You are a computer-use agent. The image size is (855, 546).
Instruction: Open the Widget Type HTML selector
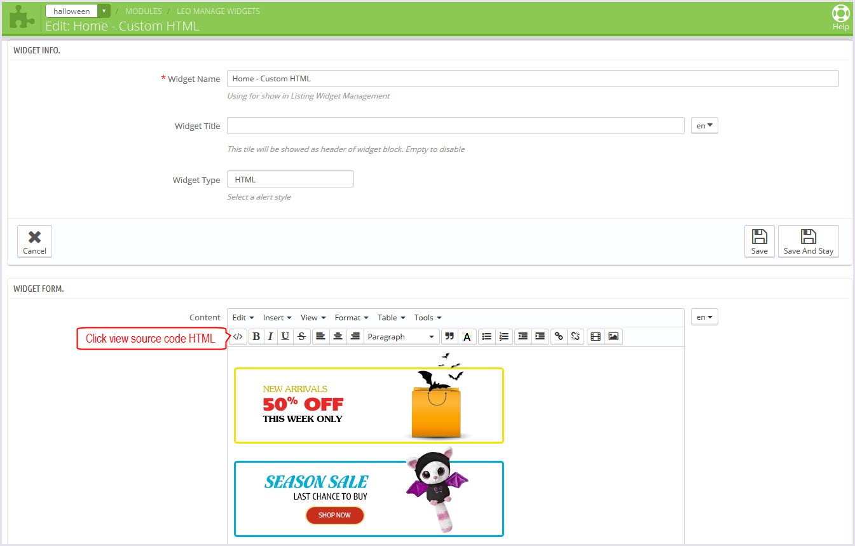coord(291,179)
